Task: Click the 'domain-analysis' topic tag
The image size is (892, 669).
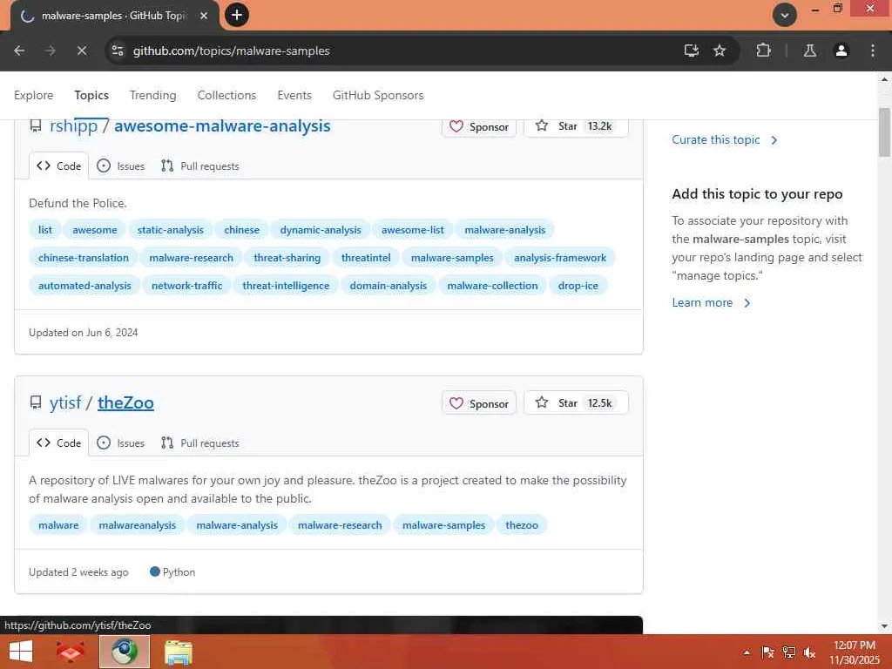Action: pos(388,286)
